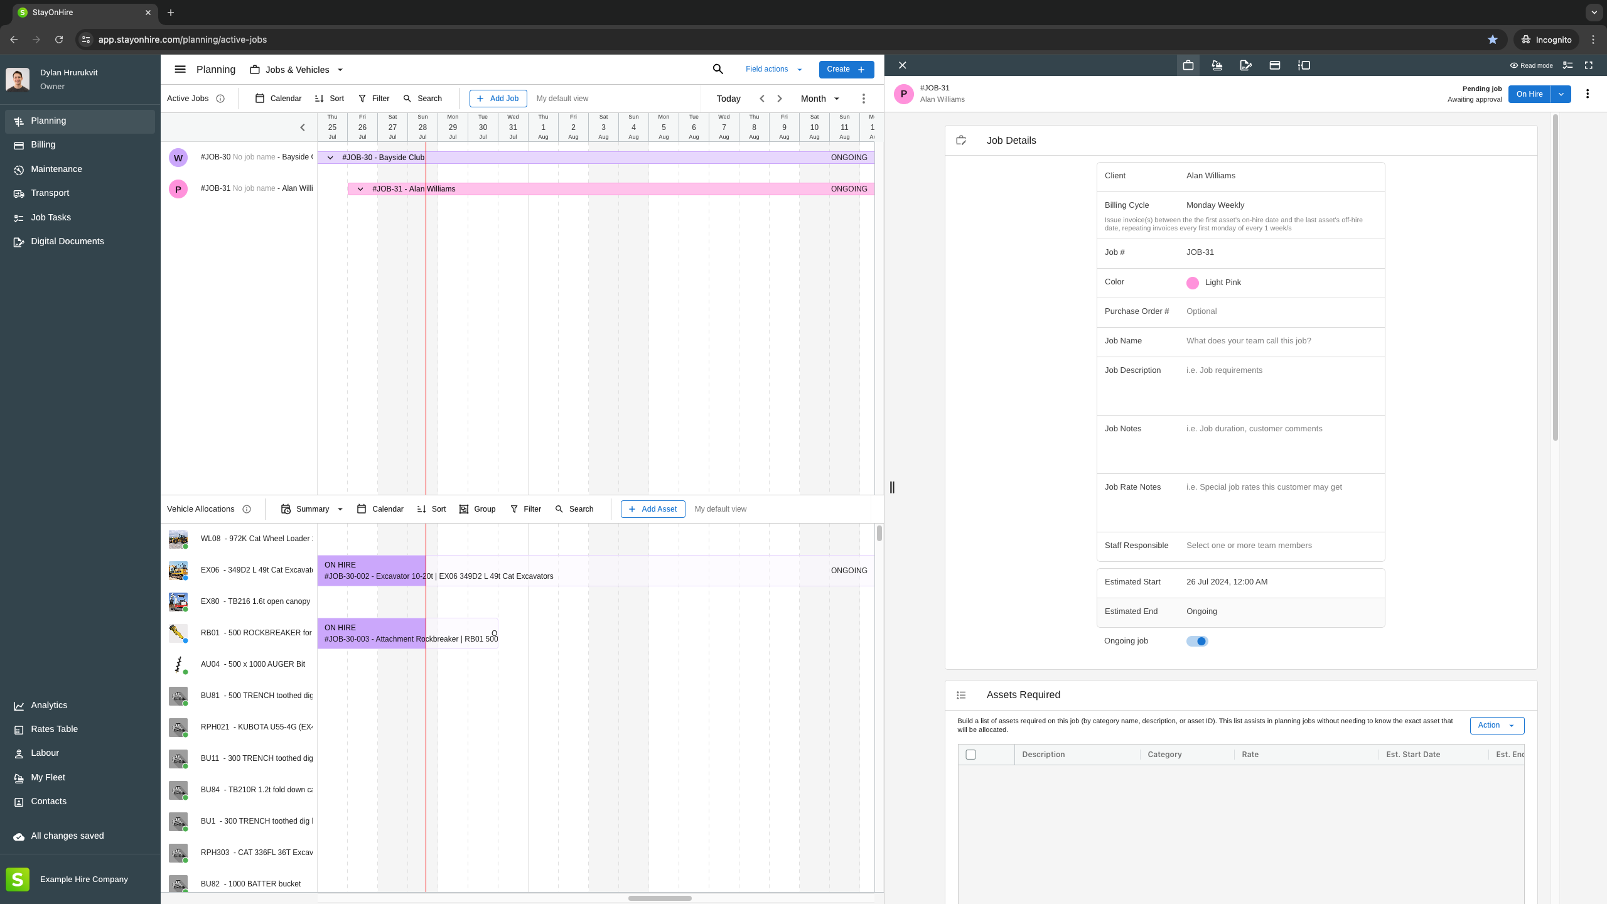Click the Active Jobs info icon
This screenshot has height=904, width=1607.
click(x=220, y=99)
